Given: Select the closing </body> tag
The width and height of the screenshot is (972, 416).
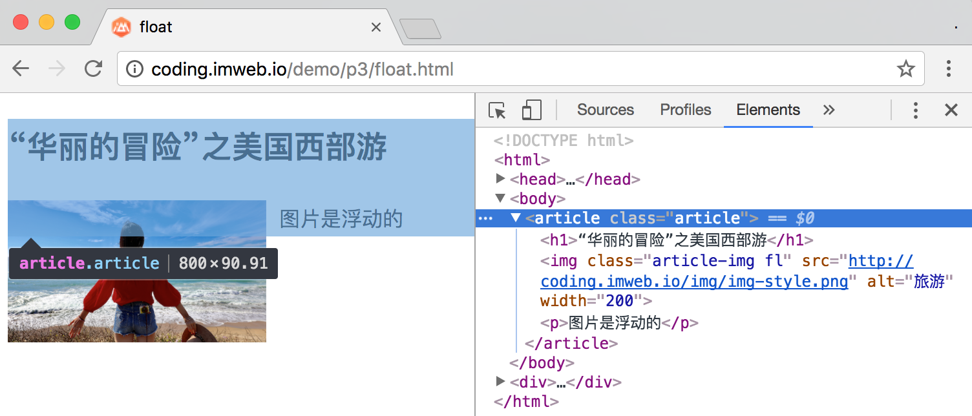Looking at the screenshot, I should (542, 362).
